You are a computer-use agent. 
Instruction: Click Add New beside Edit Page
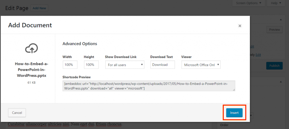pyautogui.click(x=39, y=8)
